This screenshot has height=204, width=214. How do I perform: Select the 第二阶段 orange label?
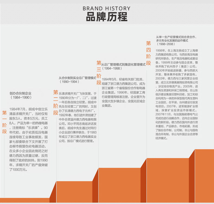56,102
